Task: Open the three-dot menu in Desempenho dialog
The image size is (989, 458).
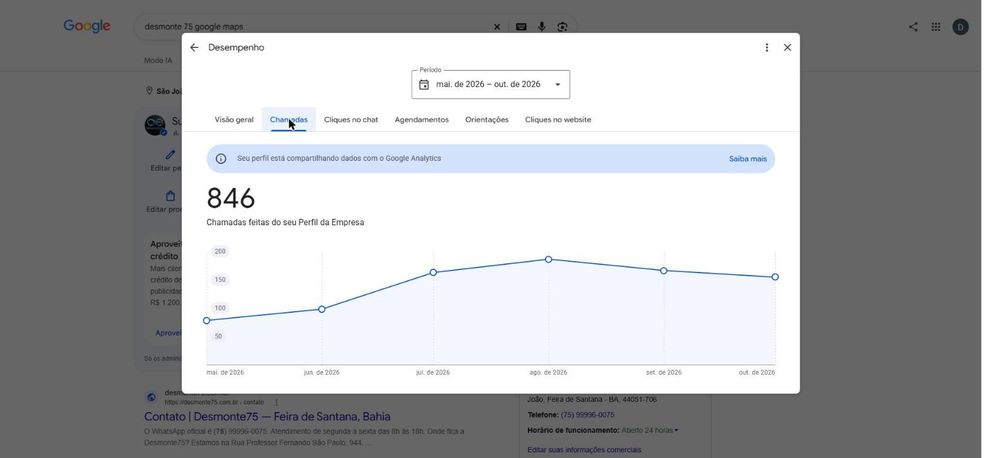Action: click(x=766, y=47)
